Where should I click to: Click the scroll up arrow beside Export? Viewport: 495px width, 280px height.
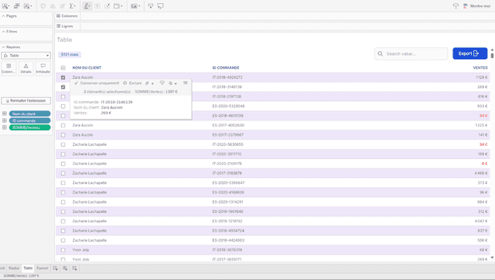pyautogui.click(x=492, y=49)
